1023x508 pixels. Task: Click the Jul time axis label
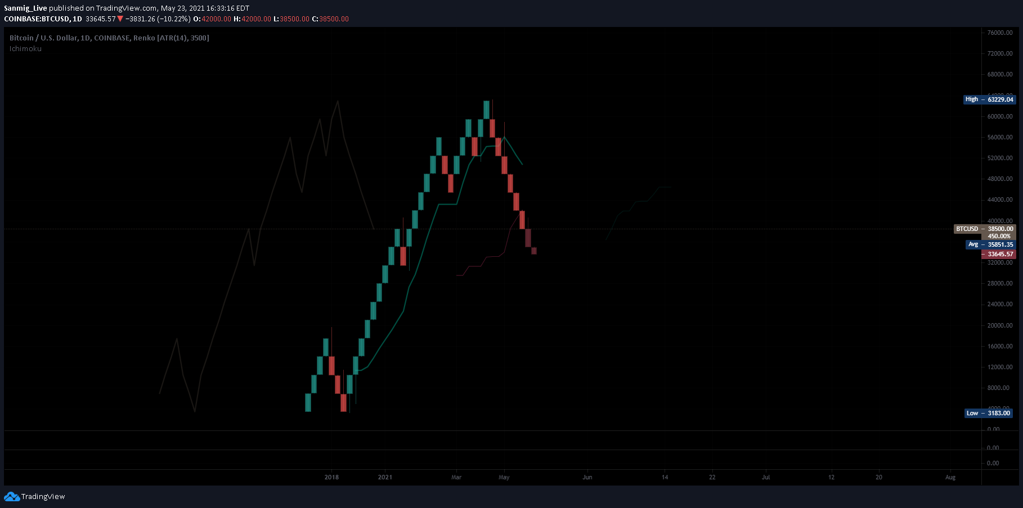coord(766,477)
